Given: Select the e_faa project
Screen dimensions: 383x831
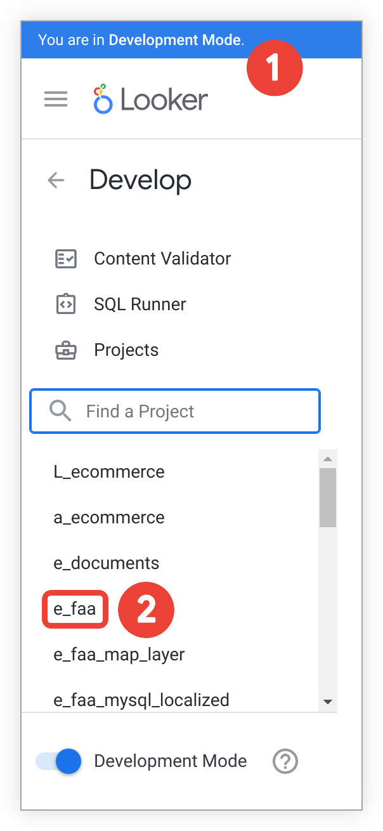Looking at the screenshot, I should tap(75, 609).
